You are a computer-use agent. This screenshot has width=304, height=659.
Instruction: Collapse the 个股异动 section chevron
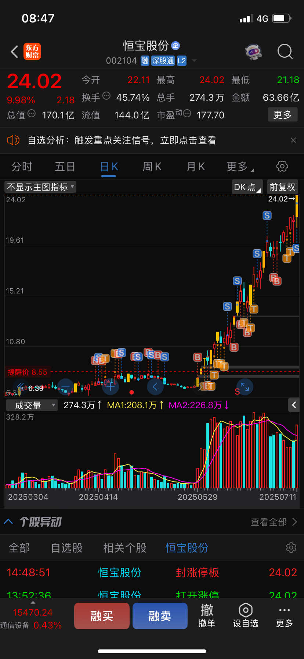tap(8, 521)
